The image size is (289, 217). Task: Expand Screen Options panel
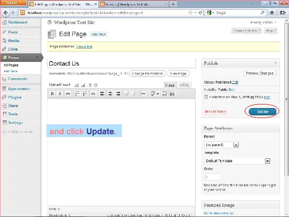click(x=247, y=31)
